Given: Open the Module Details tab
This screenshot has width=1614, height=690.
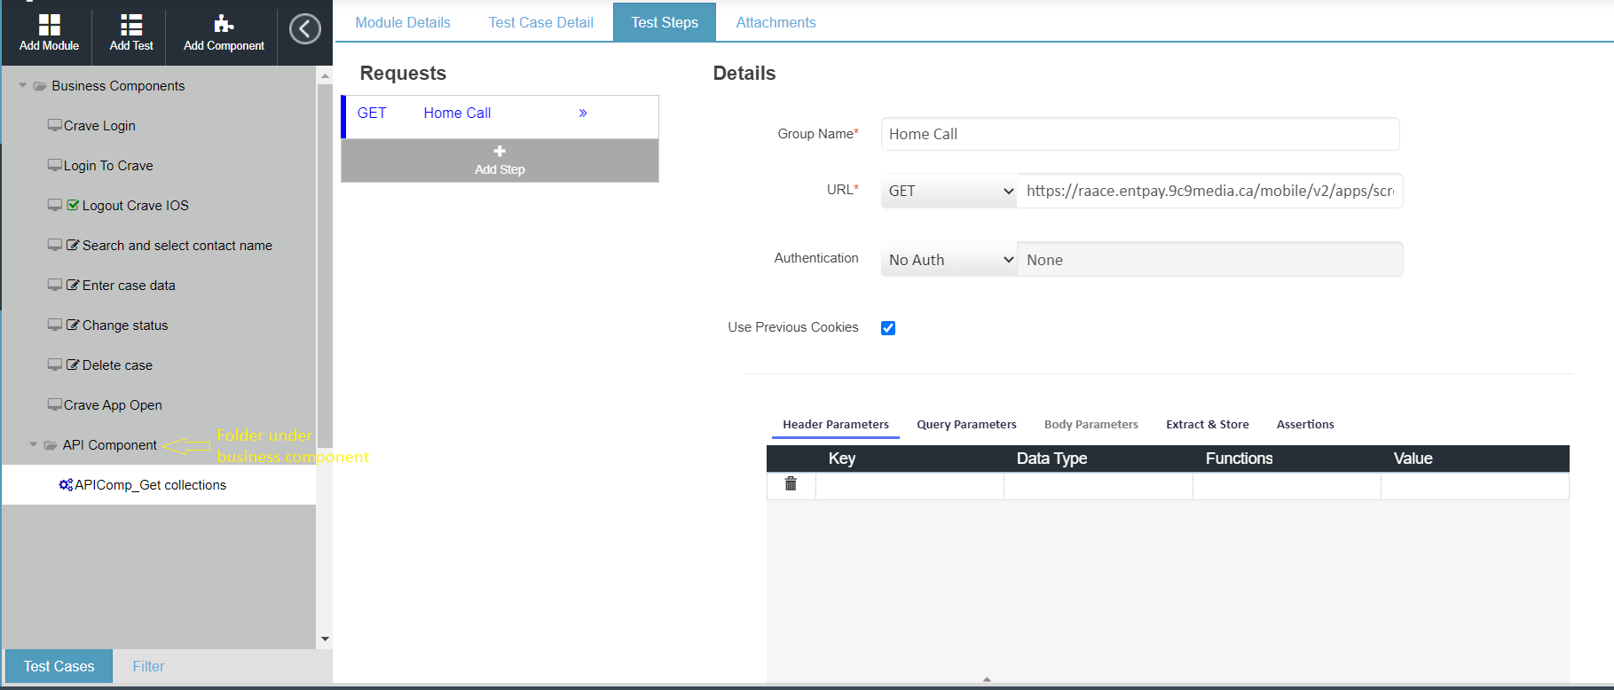Looking at the screenshot, I should (403, 22).
